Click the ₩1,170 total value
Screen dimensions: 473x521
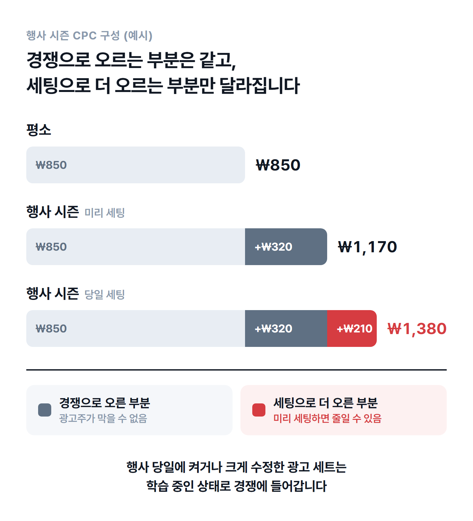367,247
